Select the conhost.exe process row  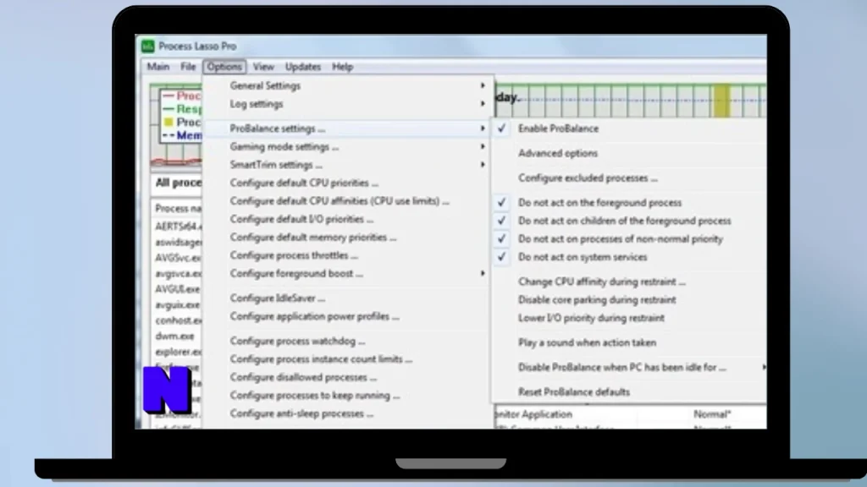[178, 320]
